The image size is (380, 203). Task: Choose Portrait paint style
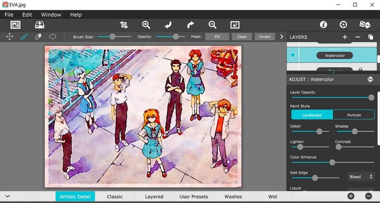(354, 115)
